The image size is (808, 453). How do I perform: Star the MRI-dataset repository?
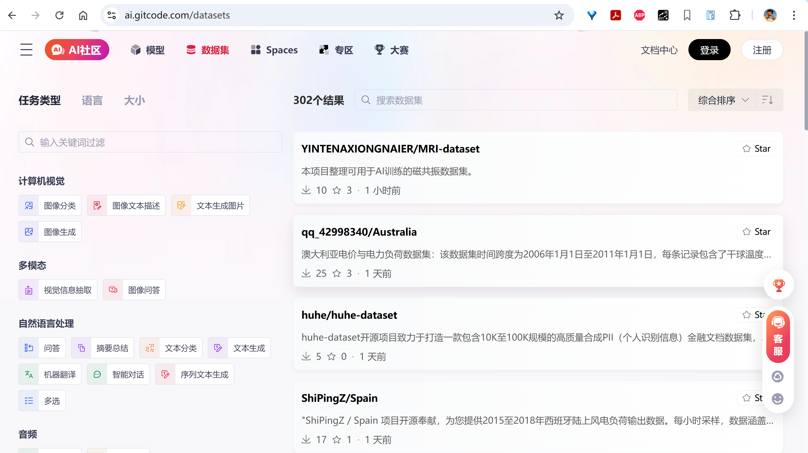[756, 149]
